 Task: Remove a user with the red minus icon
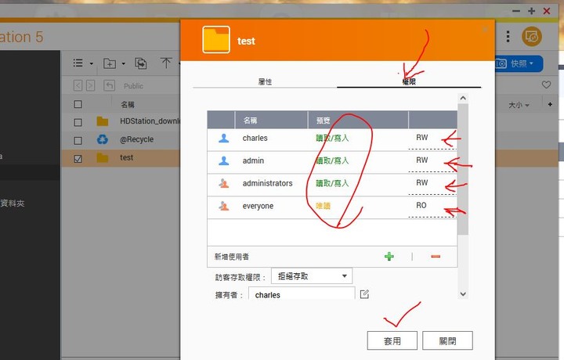click(x=436, y=256)
